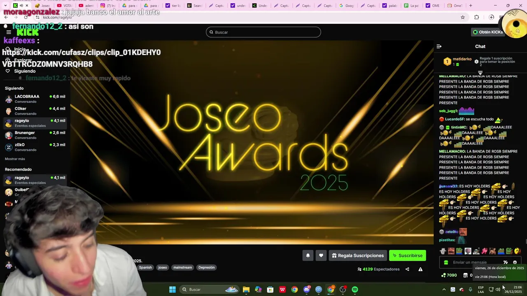Open browser downloads icon
The height and width of the screenshot is (296, 527).
pyautogui.click(x=491, y=17)
